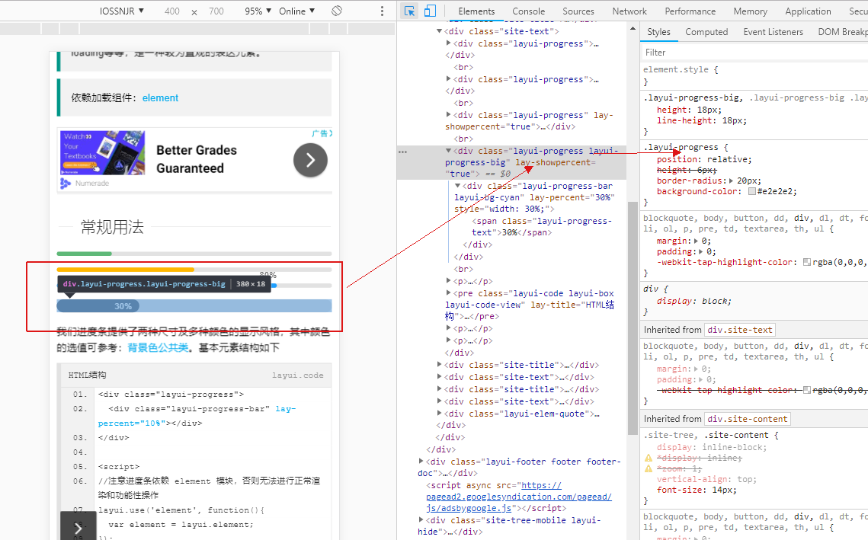
Task: Click the dark side-menu arrow button
Action: coord(78,526)
